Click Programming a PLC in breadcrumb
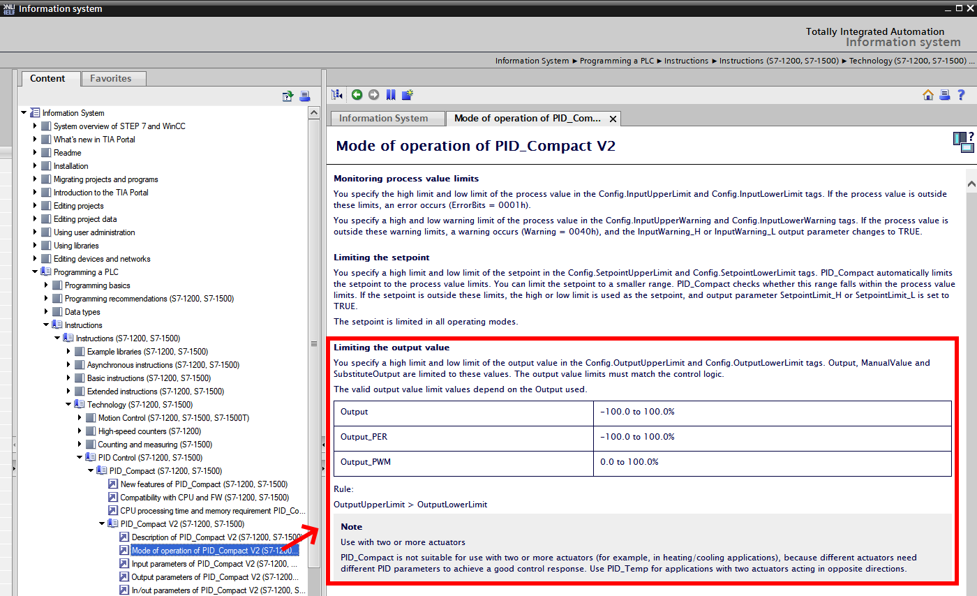Screen dimensions: 977x596 pyautogui.click(x=617, y=61)
